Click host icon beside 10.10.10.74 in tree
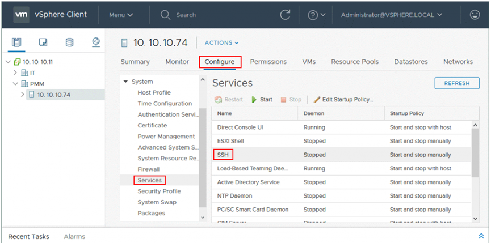 tap(32, 95)
